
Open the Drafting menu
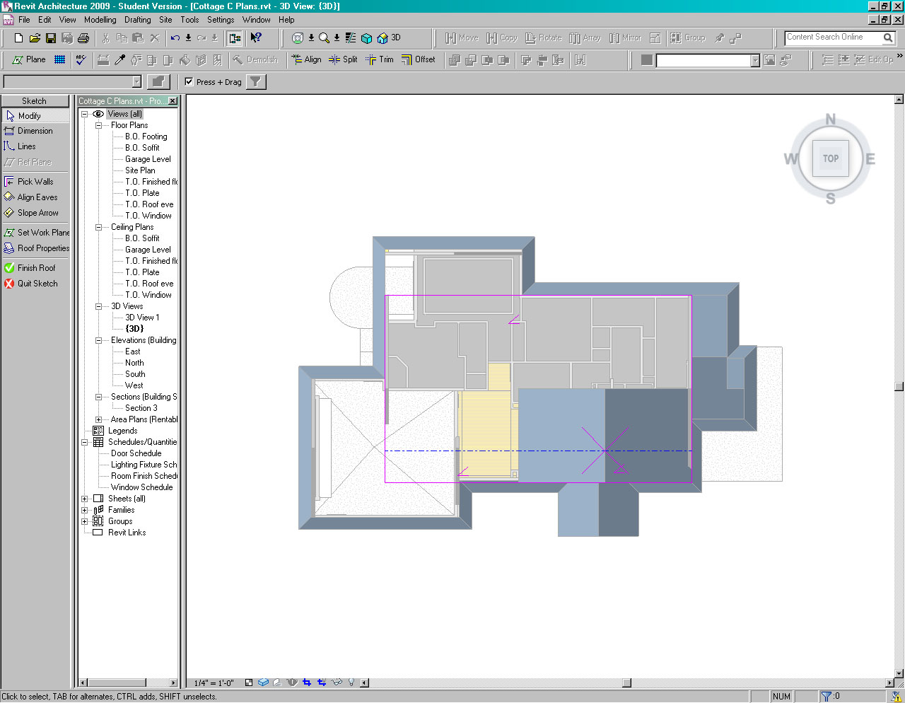point(137,20)
